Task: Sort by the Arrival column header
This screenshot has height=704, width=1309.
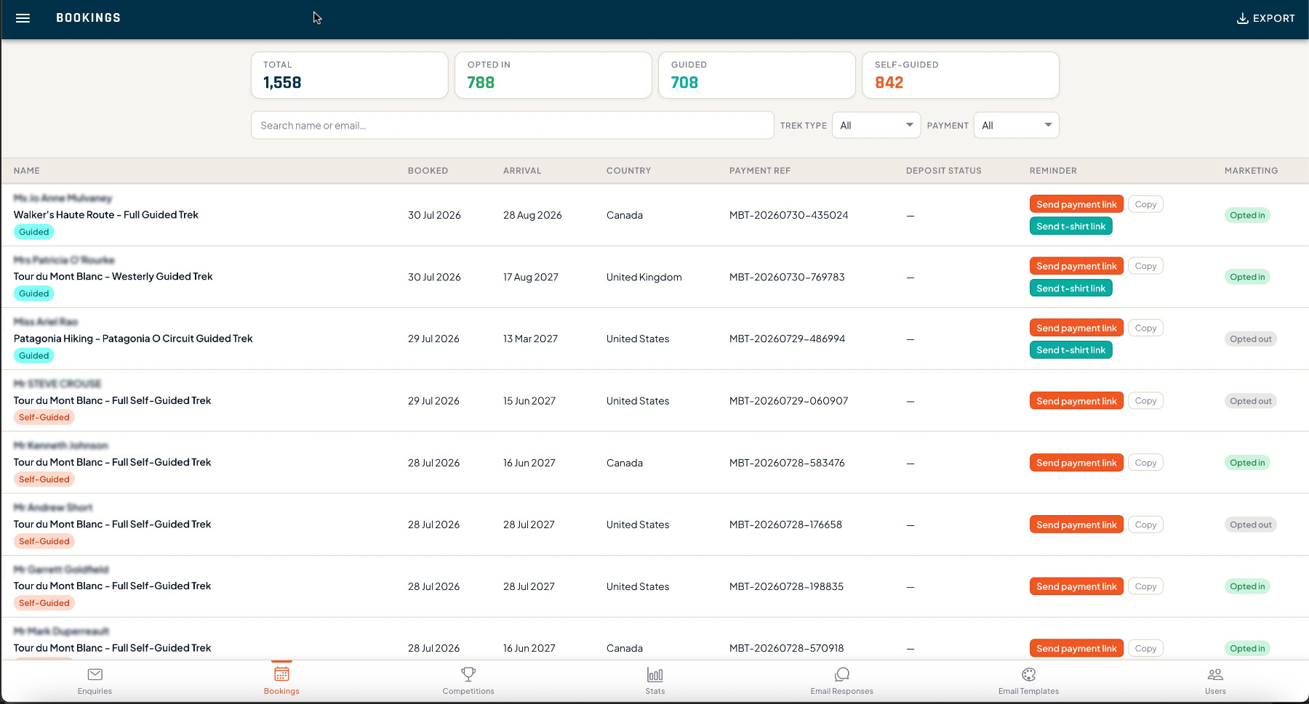Action: pyautogui.click(x=522, y=171)
